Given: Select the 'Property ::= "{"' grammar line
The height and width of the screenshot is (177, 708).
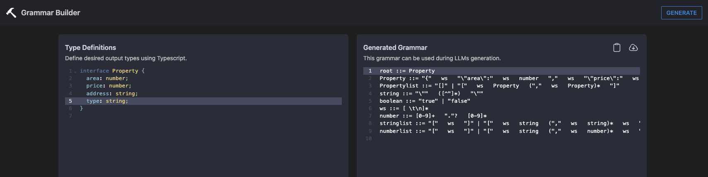Looking at the screenshot, I should click(509, 78).
